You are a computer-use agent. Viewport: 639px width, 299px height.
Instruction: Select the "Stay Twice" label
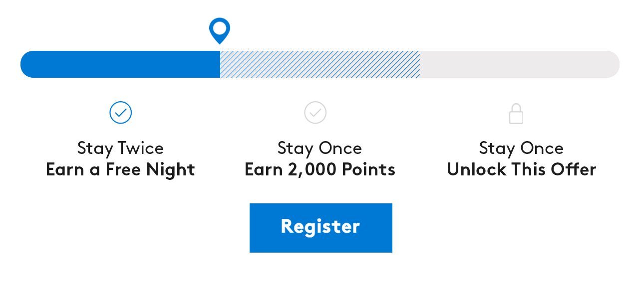[x=120, y=148]
